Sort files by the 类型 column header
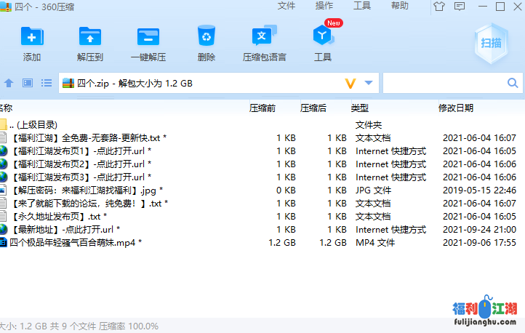The height and width of the screenshot is (333, 525). pyautogui.click(x=360, y=108)
